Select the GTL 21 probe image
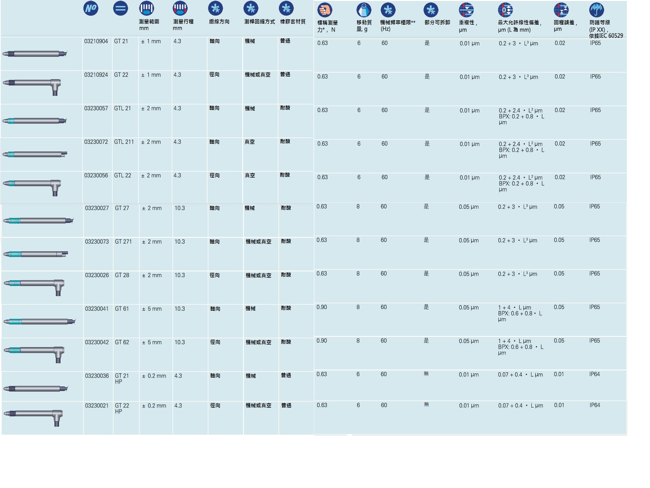Image resolution: width=650 pixels, height=488 pixels. 35,121
